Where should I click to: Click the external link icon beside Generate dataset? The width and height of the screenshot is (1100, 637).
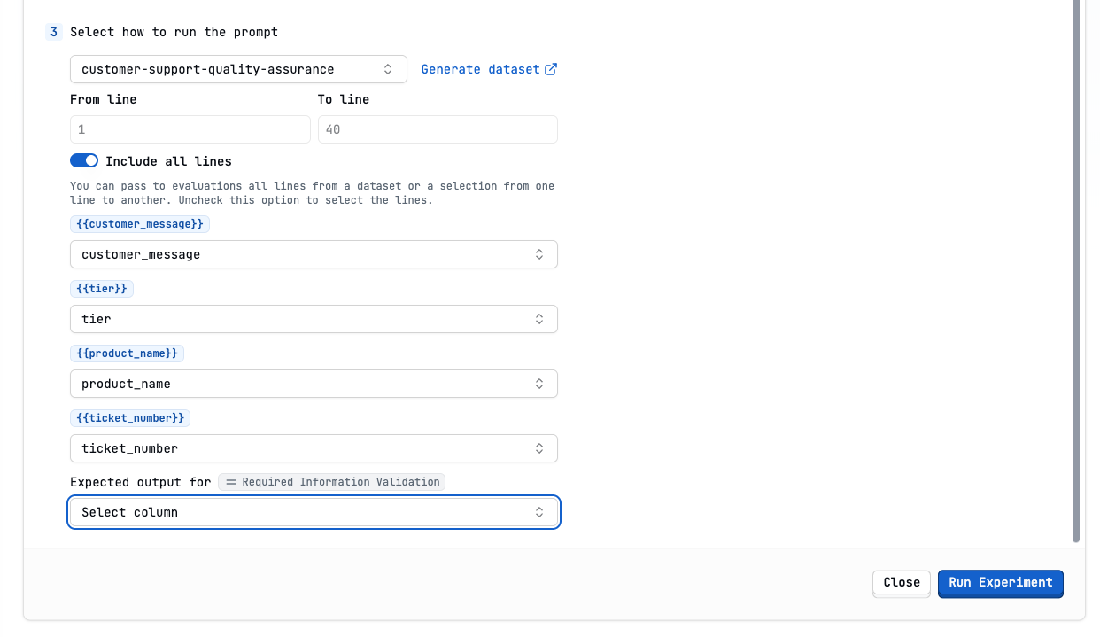[553, 68]
